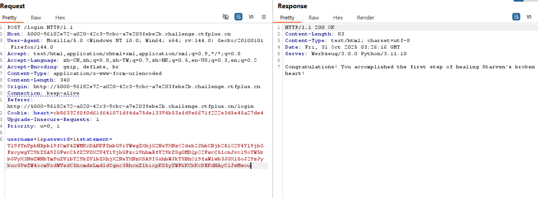This screenshot has width=538, height=198.
Task: Select the Request Pretty tab
Action: click(x=9, y=18)
